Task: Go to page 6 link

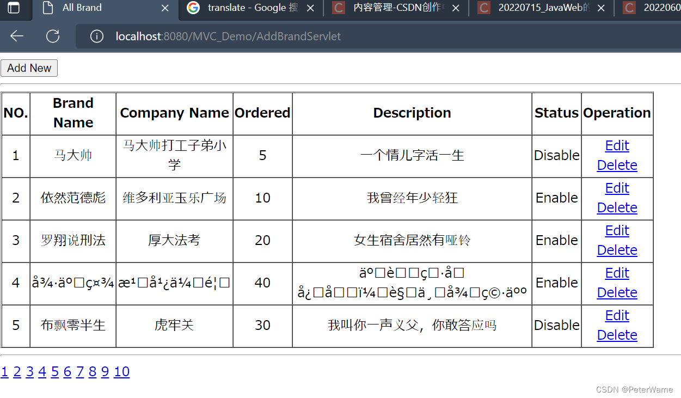Action: click(68, 372)
